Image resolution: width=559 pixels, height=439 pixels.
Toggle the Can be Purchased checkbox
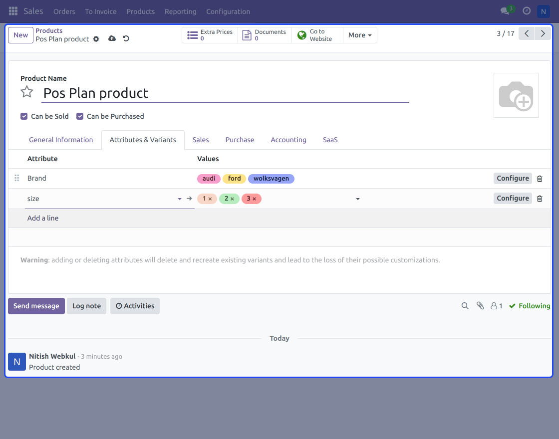coord(80,116)
